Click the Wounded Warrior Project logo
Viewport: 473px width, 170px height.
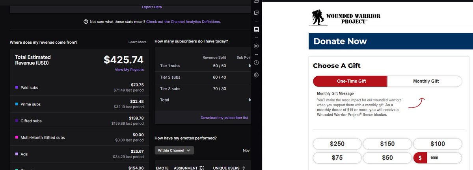coord(345,18)
